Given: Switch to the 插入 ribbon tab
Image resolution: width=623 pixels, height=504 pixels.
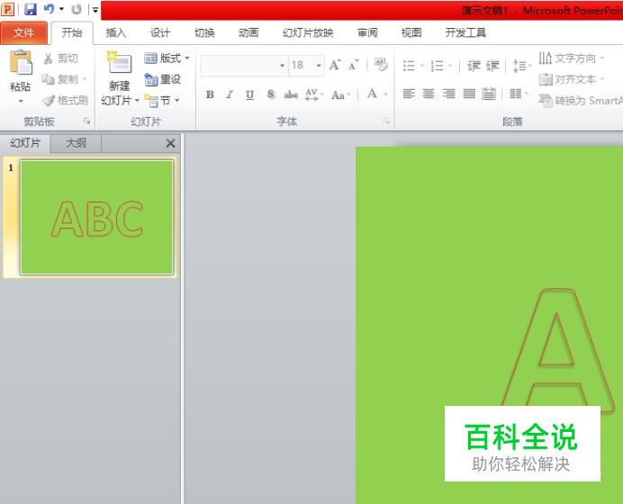Looking at the screenshot, I should pos(115,32).
